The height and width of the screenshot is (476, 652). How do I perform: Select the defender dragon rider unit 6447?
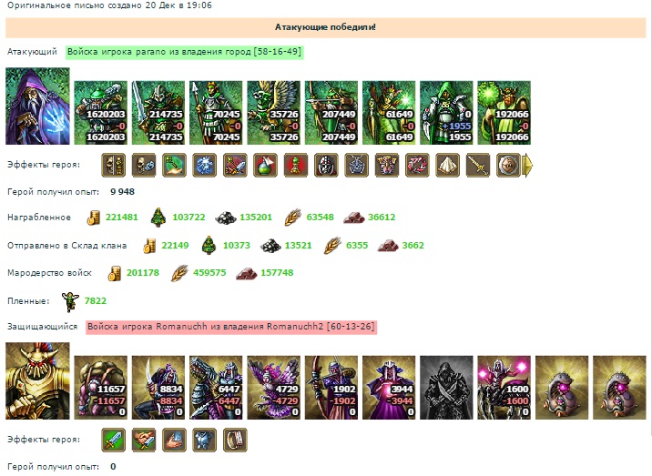216,388
